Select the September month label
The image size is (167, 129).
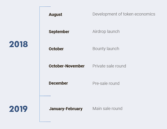click(x=59, y=32)
